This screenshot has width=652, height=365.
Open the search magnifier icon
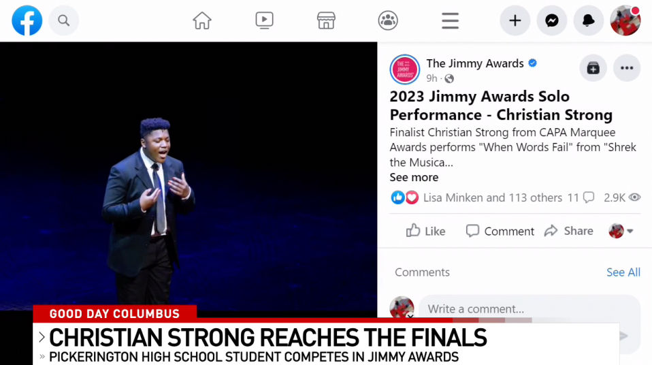[x=63, y=20]
